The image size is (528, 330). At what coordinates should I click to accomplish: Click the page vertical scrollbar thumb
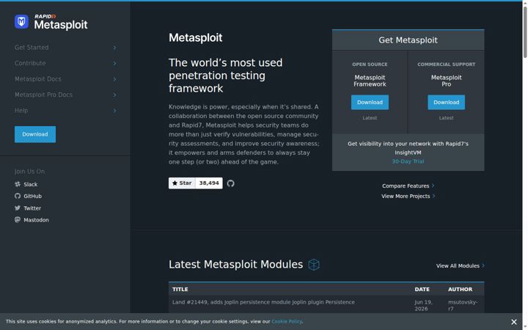click(x=525, y=32)
